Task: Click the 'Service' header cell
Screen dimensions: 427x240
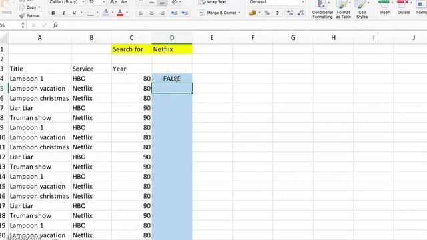Action: click(x=91, y=69)
